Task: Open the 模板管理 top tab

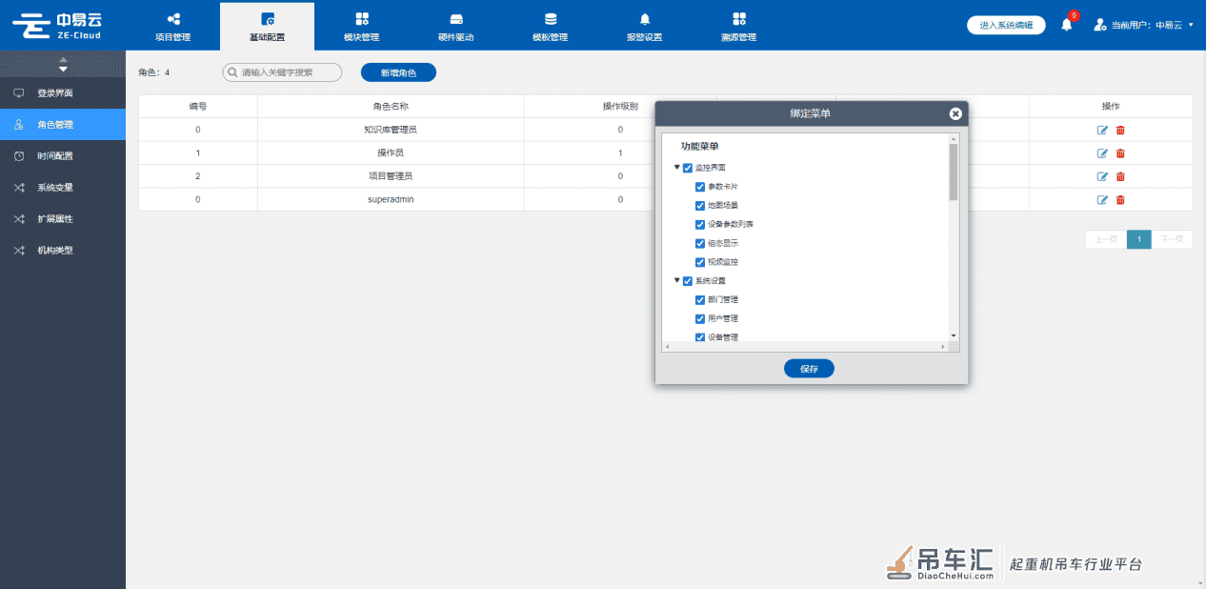Action: [551, 26]
